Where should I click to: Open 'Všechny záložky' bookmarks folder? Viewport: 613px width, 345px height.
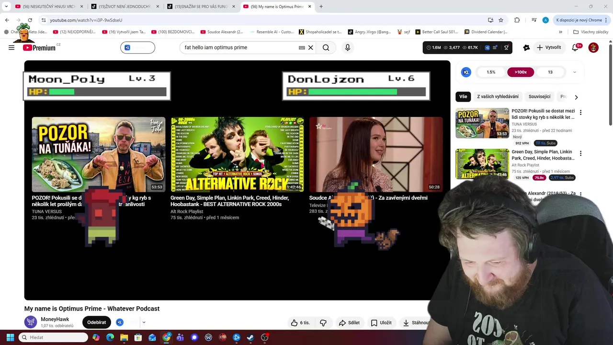click(590, 32)
